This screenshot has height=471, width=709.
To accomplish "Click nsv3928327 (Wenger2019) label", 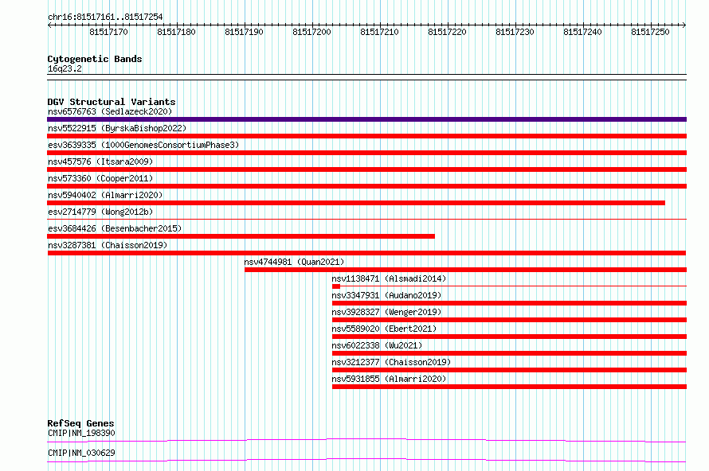I will 386,312.
